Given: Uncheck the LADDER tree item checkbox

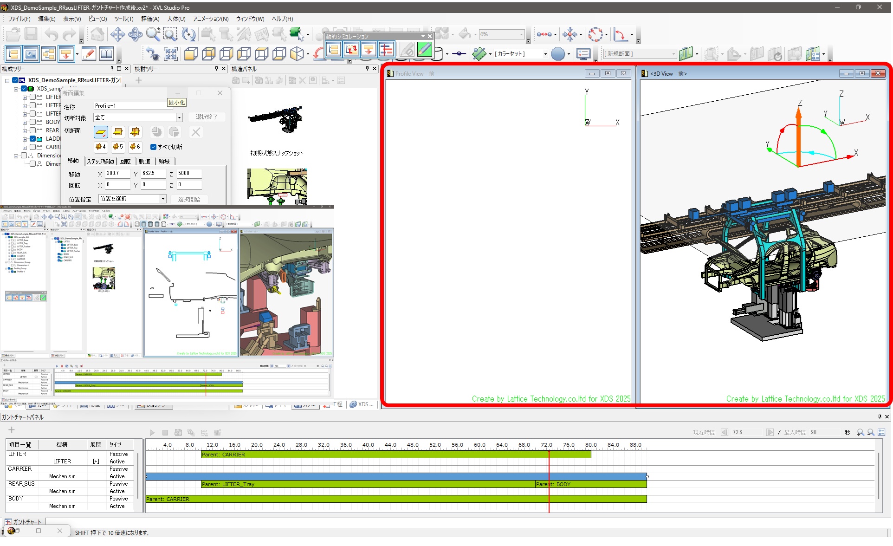Looking at the screenshot, I should click(x=33, y=139).
